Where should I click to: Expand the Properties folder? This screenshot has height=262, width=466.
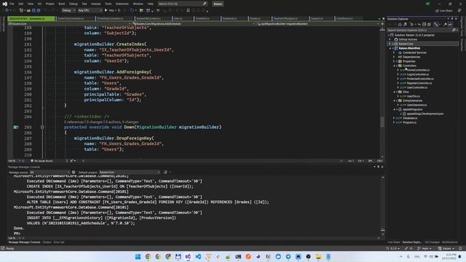pyautogui.click(x=394, y=61)
